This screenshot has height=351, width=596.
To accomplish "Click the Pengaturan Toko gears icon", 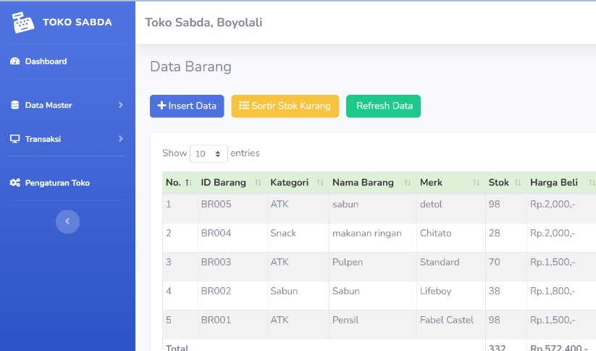I will (x=14, y=182).
